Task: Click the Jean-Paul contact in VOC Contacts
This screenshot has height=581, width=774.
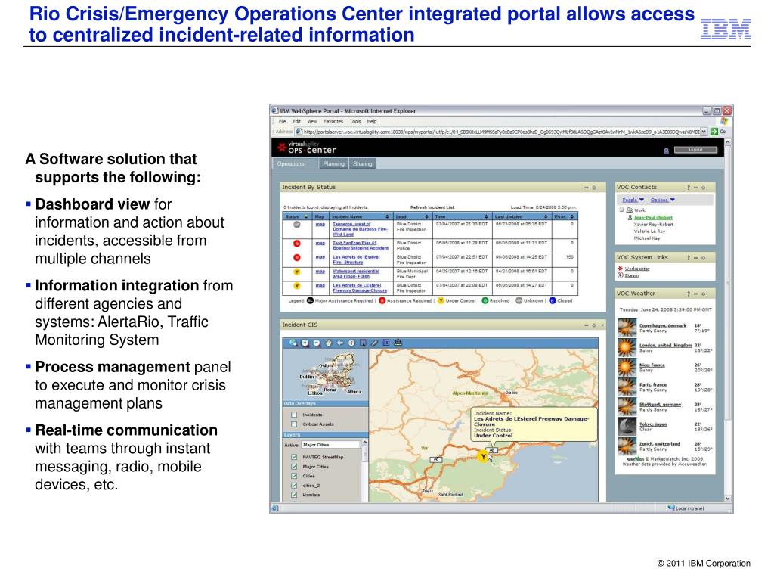Action: point(652,217)
